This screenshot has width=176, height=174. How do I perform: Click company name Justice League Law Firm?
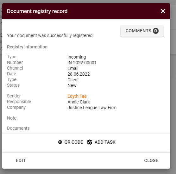click(92, 108)
